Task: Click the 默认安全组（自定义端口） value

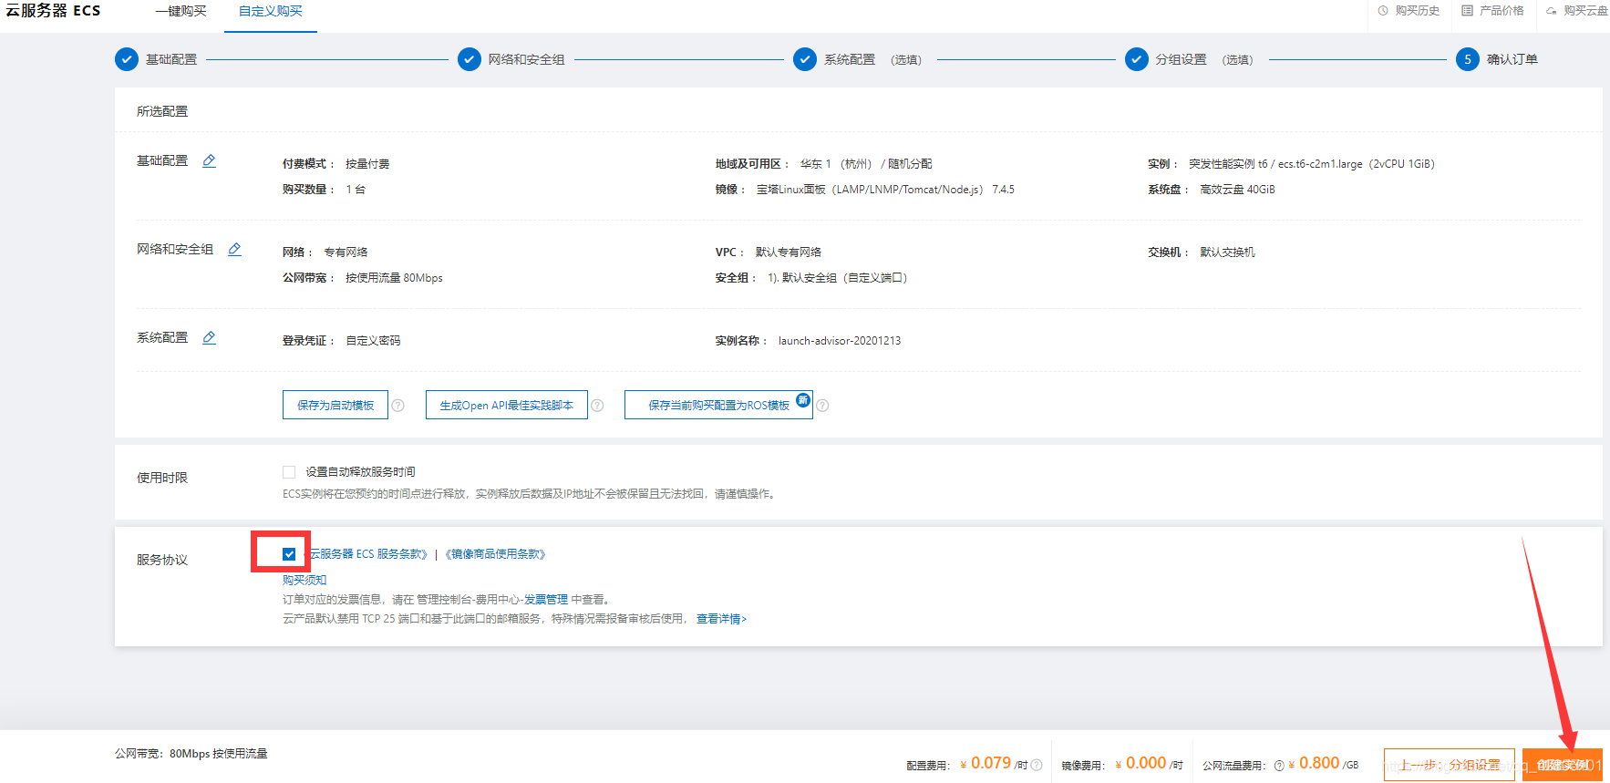Action: click(x=838, y=278)
